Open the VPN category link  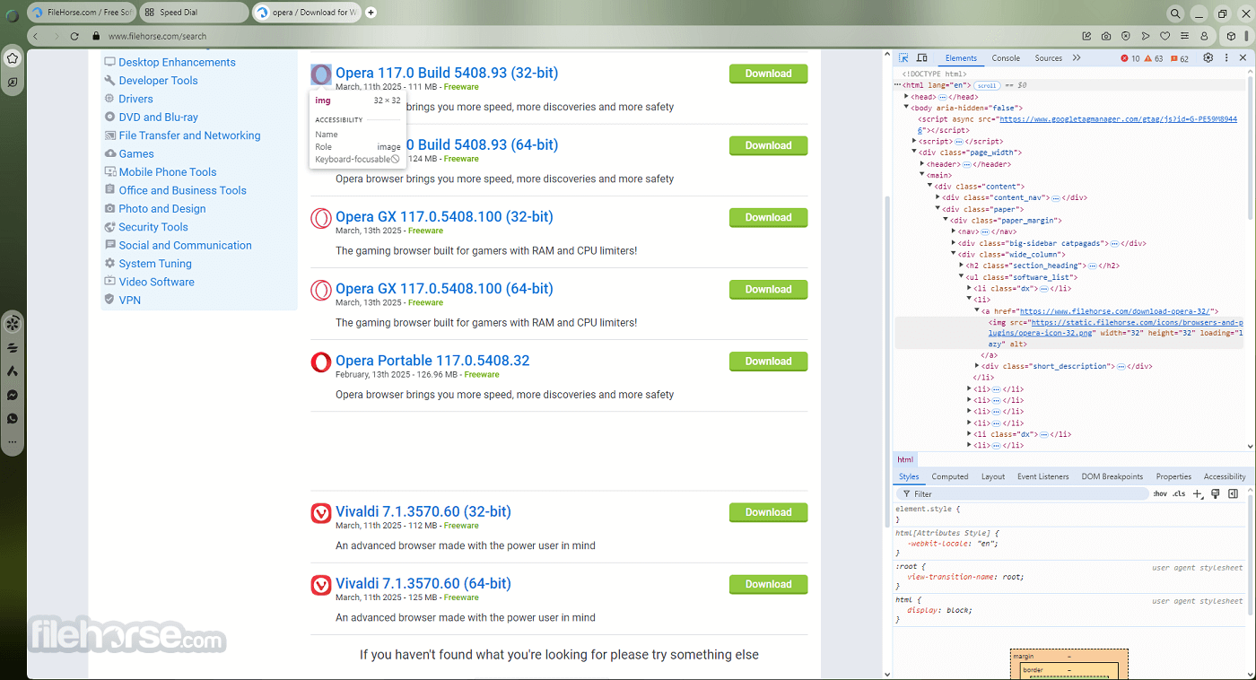(130, 301)
